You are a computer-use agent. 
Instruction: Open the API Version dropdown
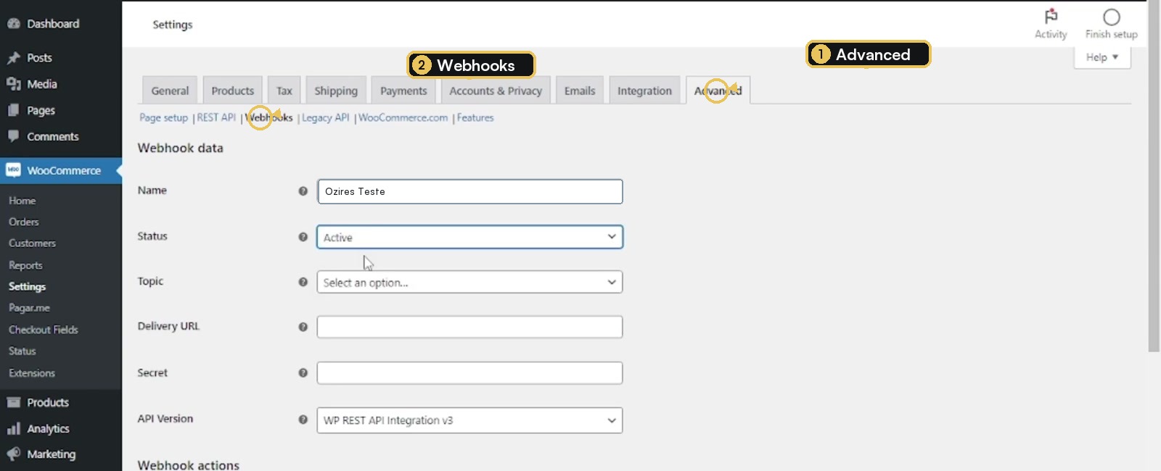[469, 420]
